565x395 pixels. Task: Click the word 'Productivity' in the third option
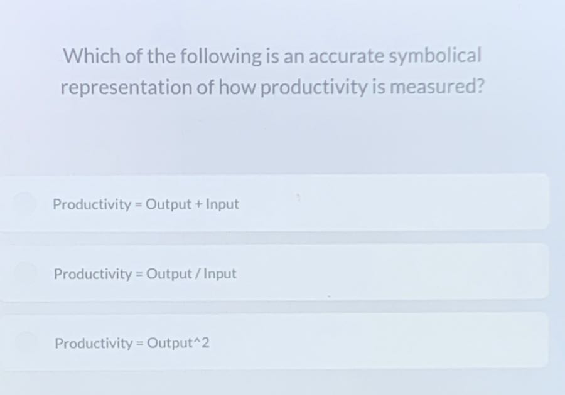tap(94, 344)
